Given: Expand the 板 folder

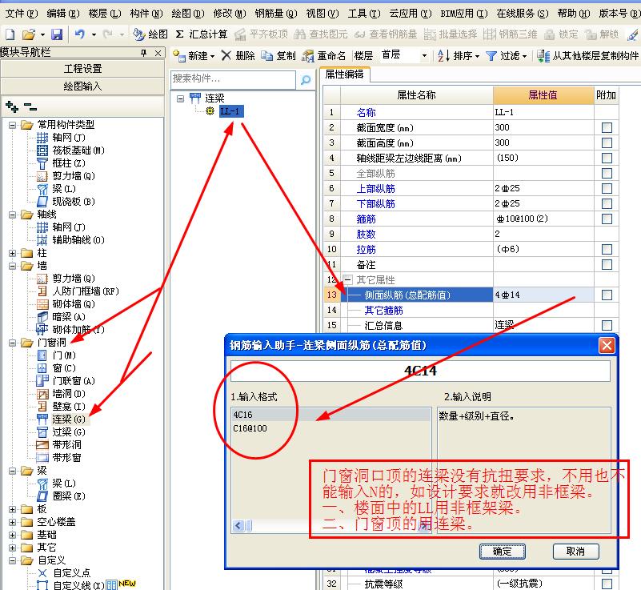Looking at the screenshot, I should pos(13,509).
